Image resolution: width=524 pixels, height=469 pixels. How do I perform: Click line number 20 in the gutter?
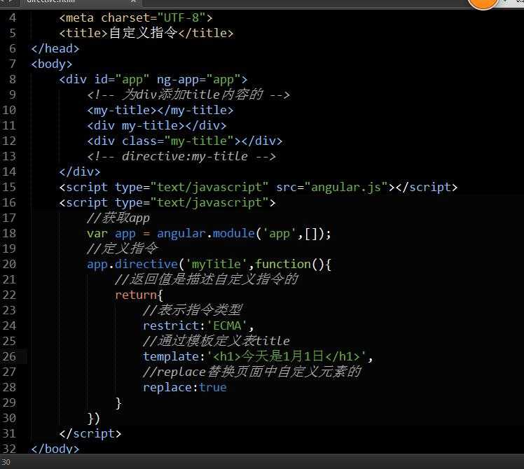tap(9, 264)
